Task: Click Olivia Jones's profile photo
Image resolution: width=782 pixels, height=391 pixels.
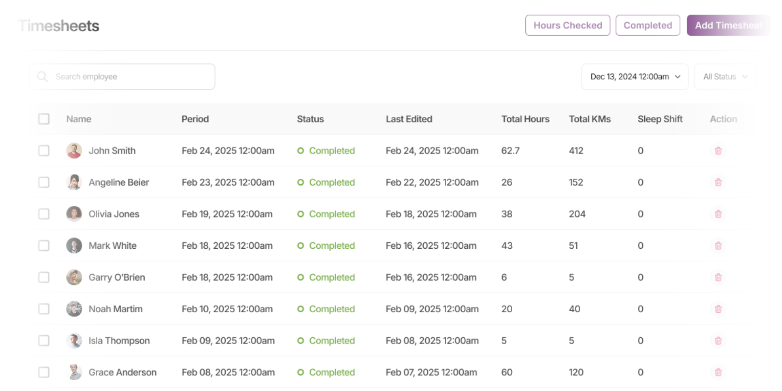Action: coord(74,214)
